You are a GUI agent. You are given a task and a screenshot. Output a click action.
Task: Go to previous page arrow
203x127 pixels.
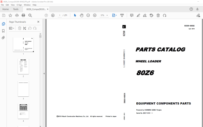coord(46,15)
